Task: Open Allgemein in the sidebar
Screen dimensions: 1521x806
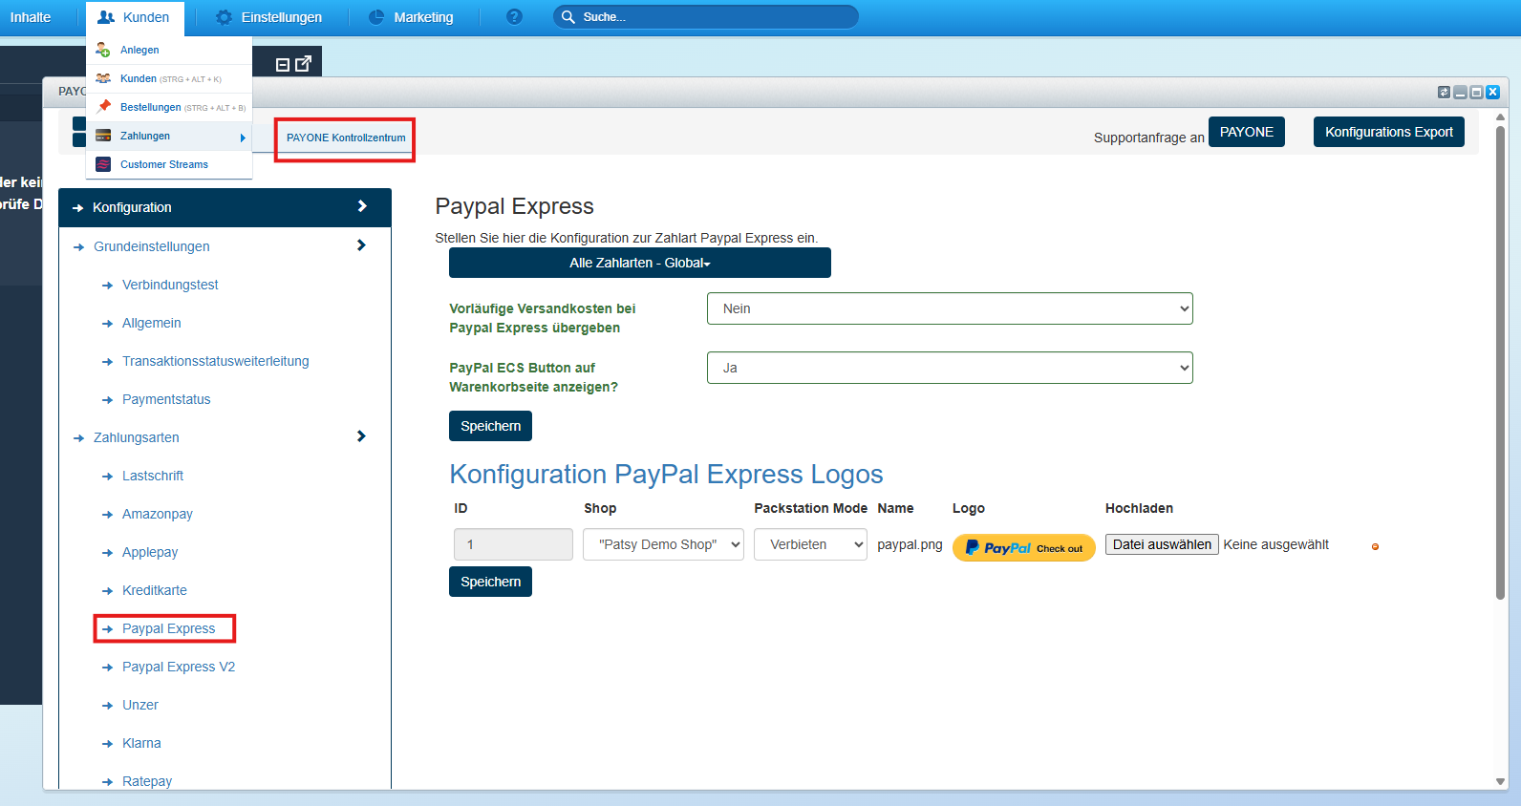Action: click(151, 323)
